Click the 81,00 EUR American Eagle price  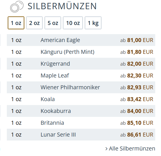tap(137, 40)
